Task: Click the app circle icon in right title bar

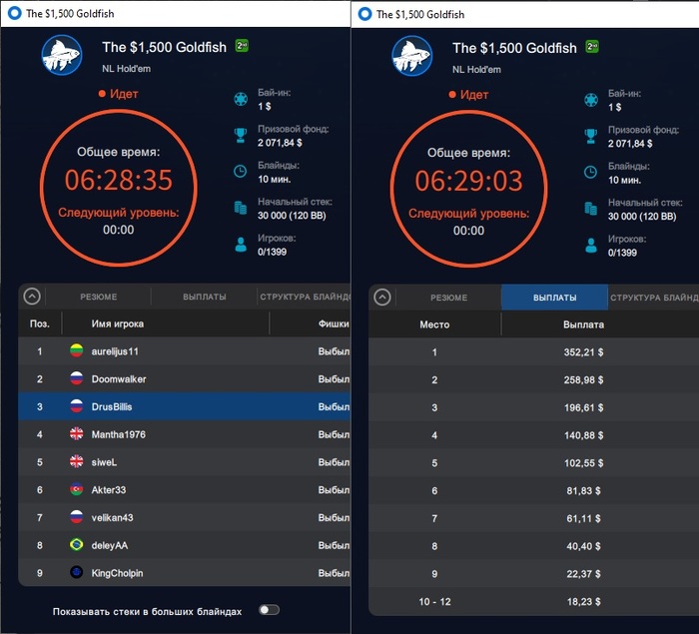Action: (x=365, y=14)
